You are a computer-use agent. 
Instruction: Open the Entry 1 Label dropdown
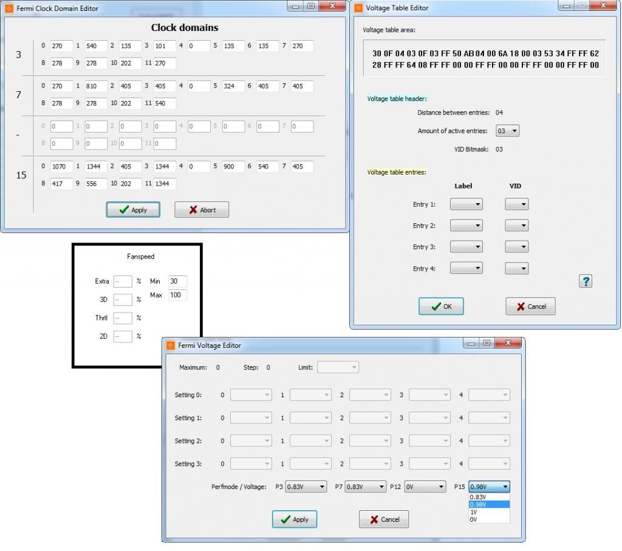pyautogui.click(x=466, y=204)
